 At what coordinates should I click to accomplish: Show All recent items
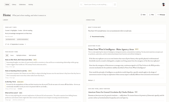tap(7, 55)
